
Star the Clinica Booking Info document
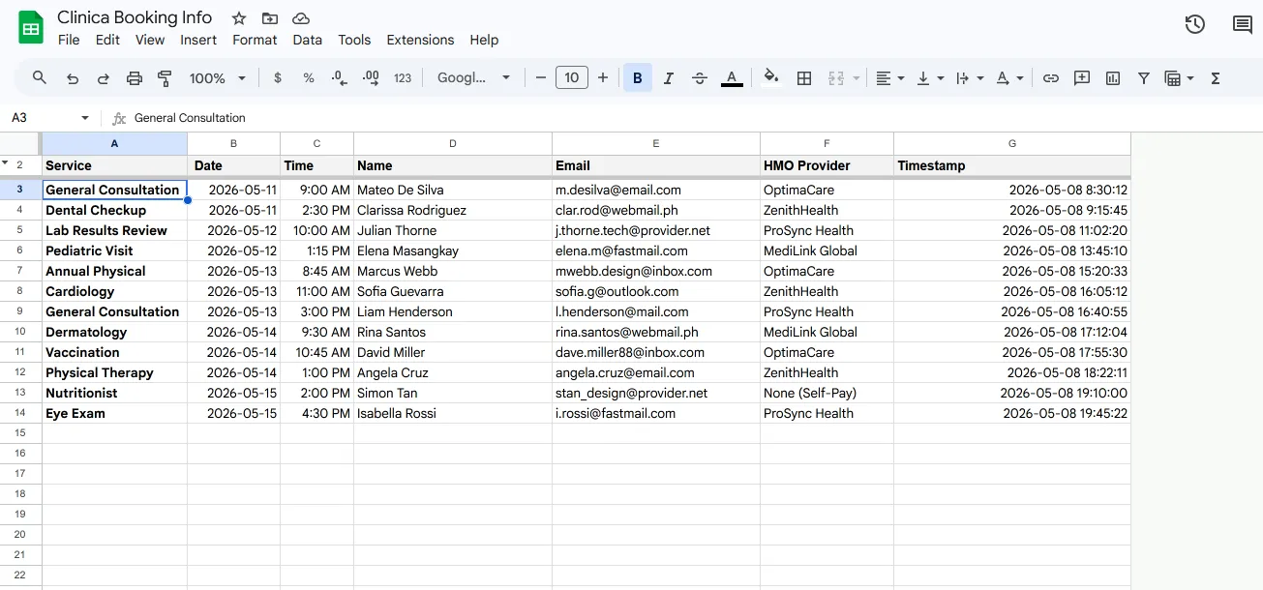click(x=239, y=18)
